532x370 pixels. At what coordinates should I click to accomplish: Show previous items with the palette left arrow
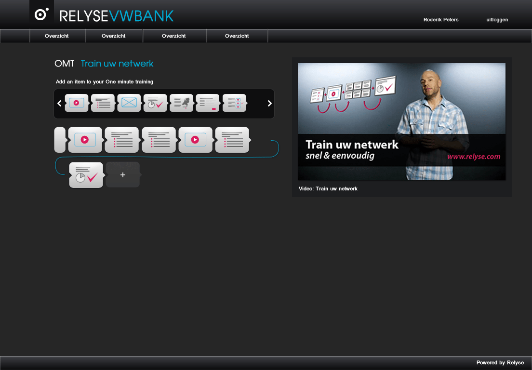pos(59,103)
